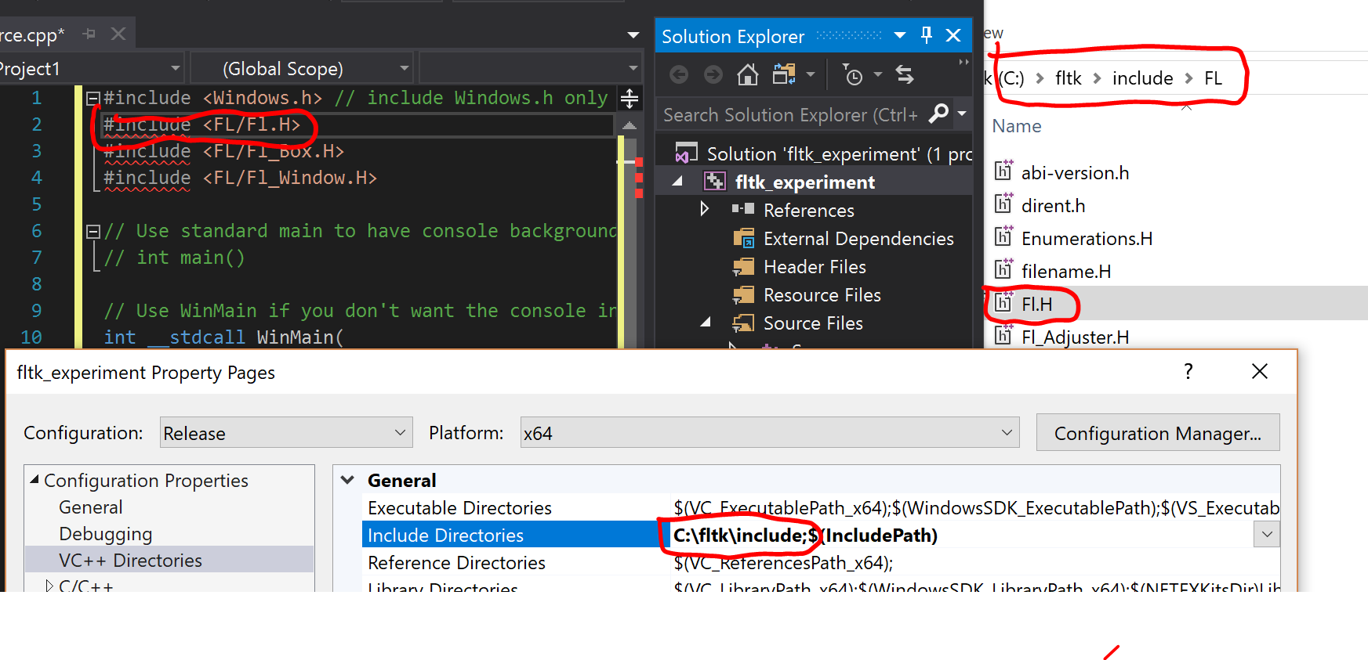Click the Configuration Manager button
The image size is (1368, 660).
[1158, 432]
